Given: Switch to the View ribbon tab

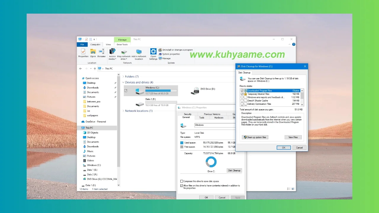Looking at the screenshot, I should pyautogui.click(x=108, y=45).
